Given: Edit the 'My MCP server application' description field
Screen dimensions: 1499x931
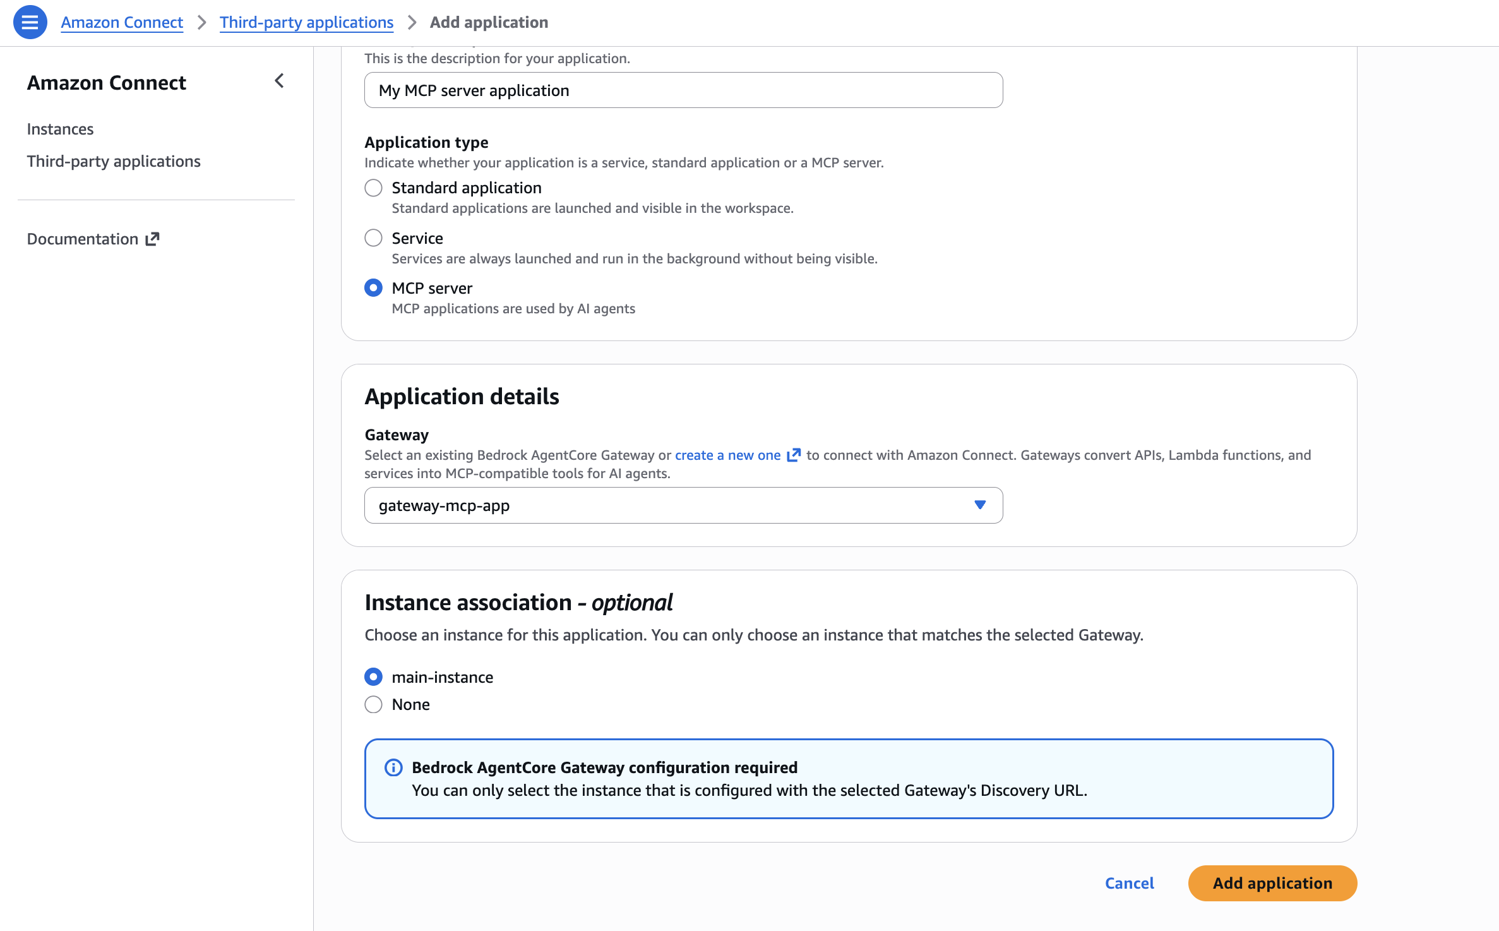Looking at the screenshot, I should [683, 90].
